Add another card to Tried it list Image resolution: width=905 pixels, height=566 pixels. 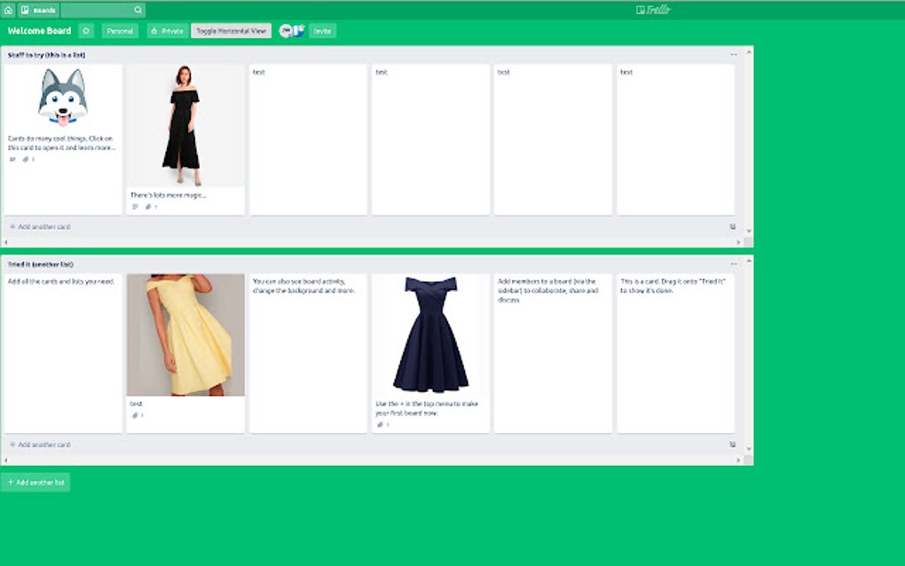click(40, 444)
